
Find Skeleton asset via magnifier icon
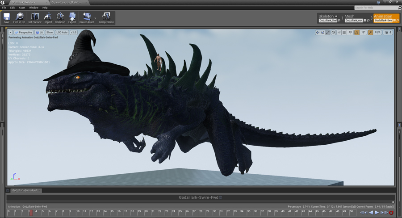pos(339,21)
